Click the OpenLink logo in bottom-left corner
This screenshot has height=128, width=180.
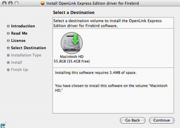[3, 125]
